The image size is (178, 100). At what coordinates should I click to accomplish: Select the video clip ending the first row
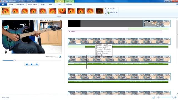point(157,23)
